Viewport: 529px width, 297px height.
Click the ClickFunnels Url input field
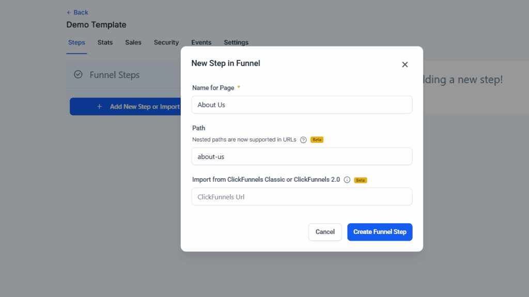302,197
